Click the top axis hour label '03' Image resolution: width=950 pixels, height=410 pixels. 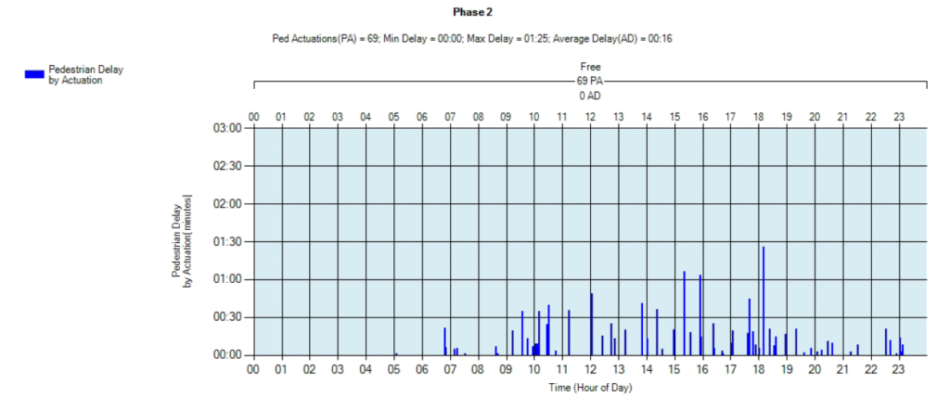[338, 116]
